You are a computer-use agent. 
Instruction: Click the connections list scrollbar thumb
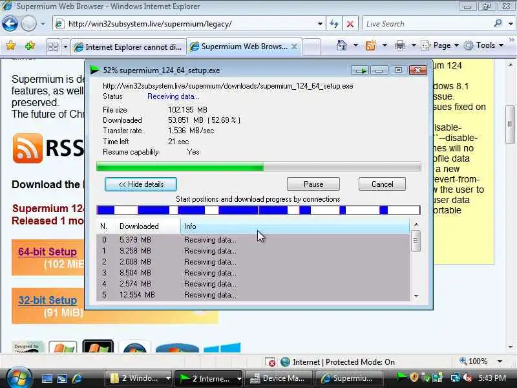coord(416,241)
